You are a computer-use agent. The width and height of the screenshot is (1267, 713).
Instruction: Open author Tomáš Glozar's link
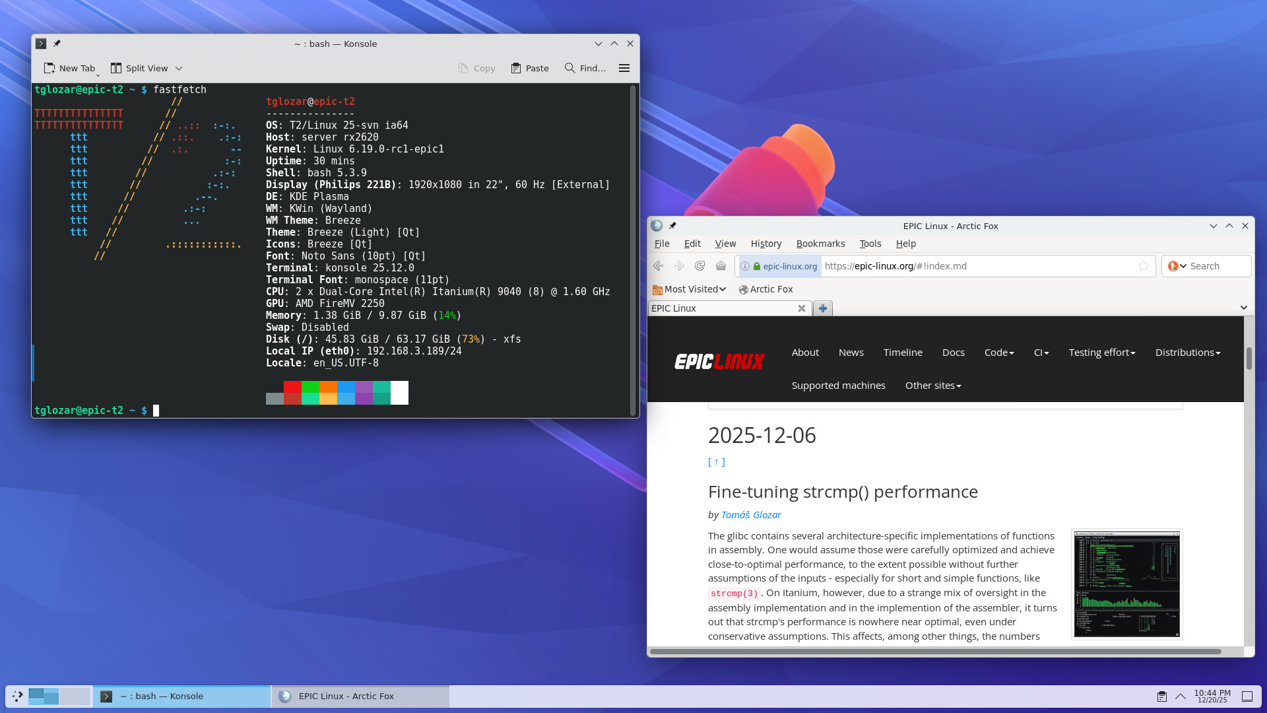(x=751, y=515)
